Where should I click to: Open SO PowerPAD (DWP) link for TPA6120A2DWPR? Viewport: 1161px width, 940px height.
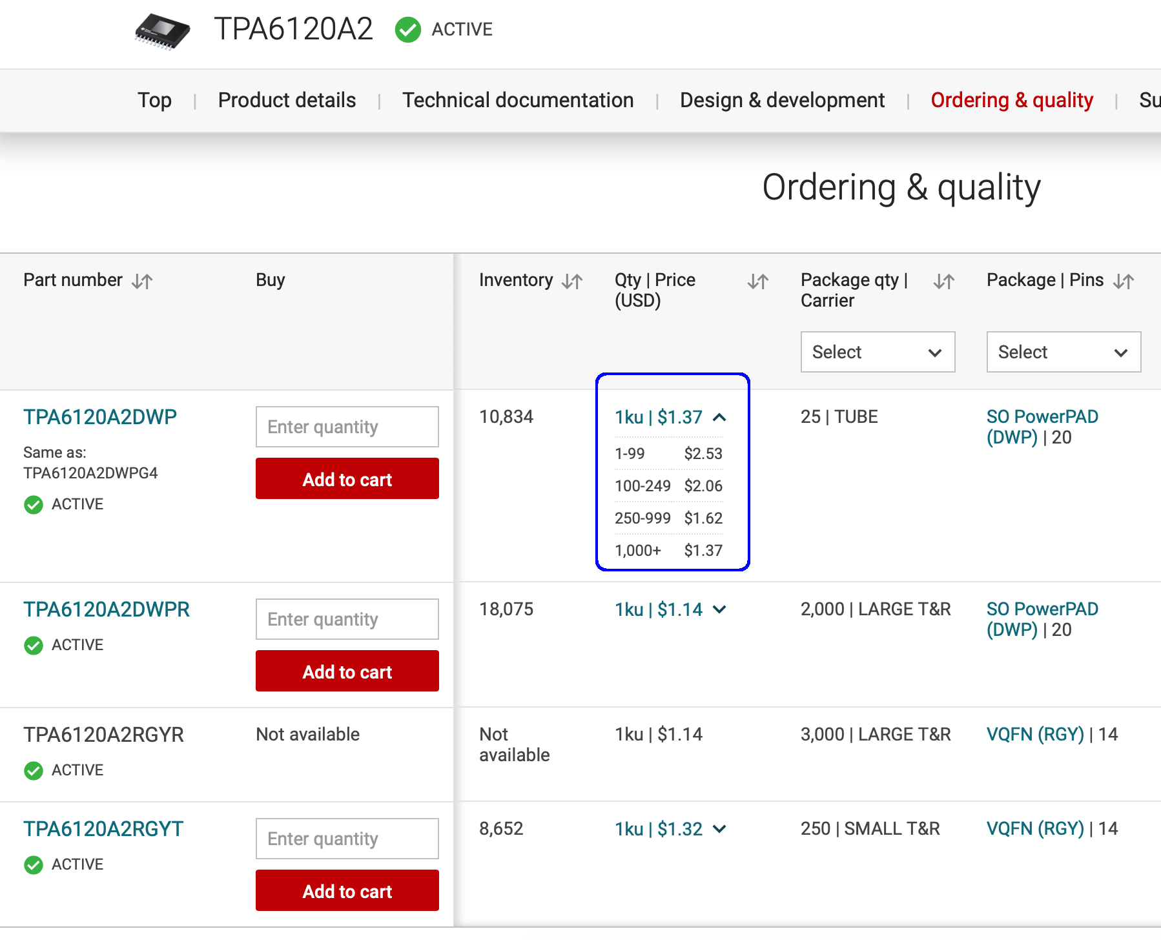pos(1042,619)
